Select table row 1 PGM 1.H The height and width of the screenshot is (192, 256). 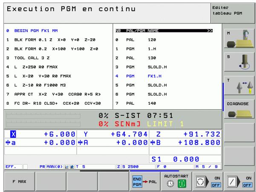click(164, 49)
